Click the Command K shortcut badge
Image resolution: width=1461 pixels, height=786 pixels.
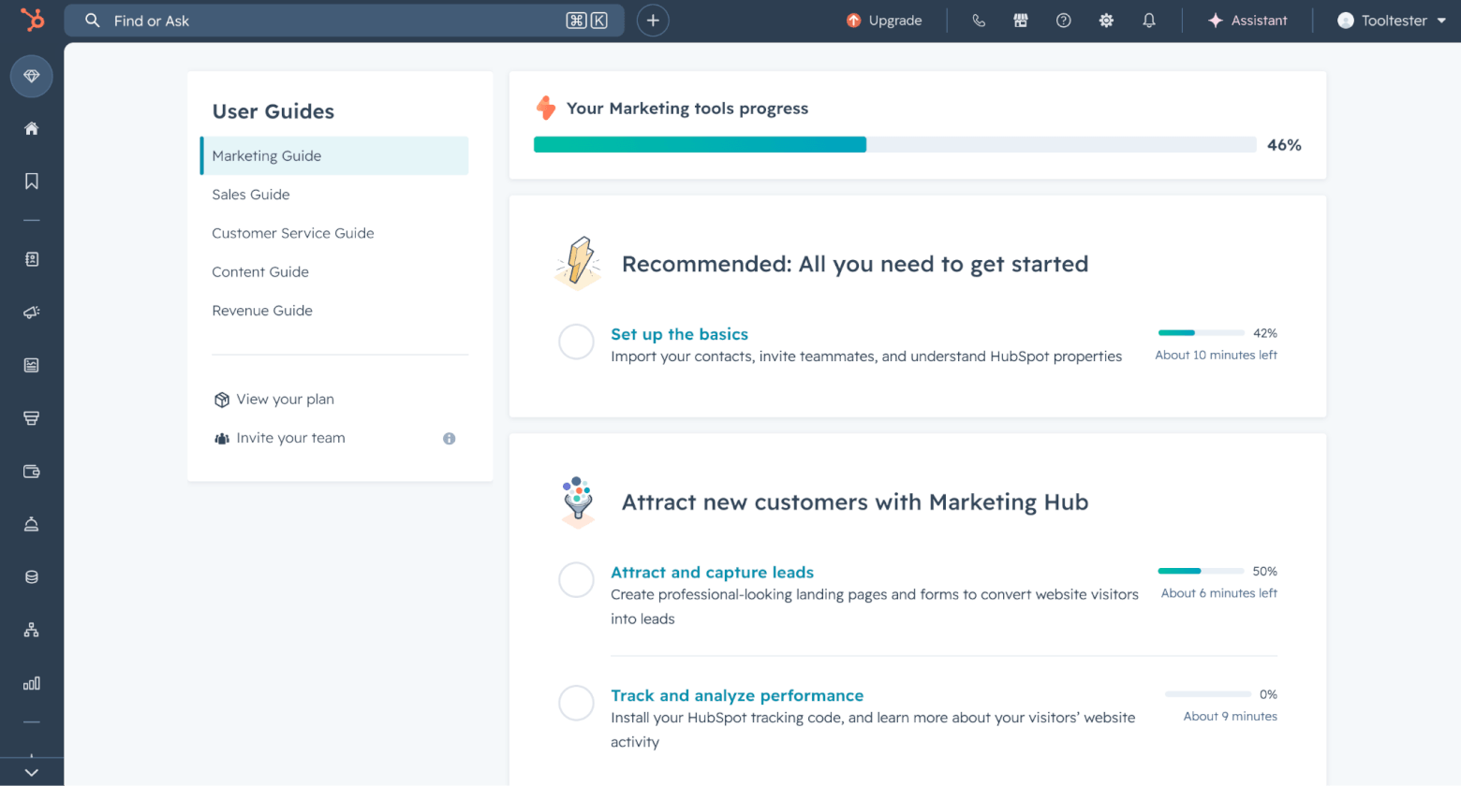tap(587, 21)
